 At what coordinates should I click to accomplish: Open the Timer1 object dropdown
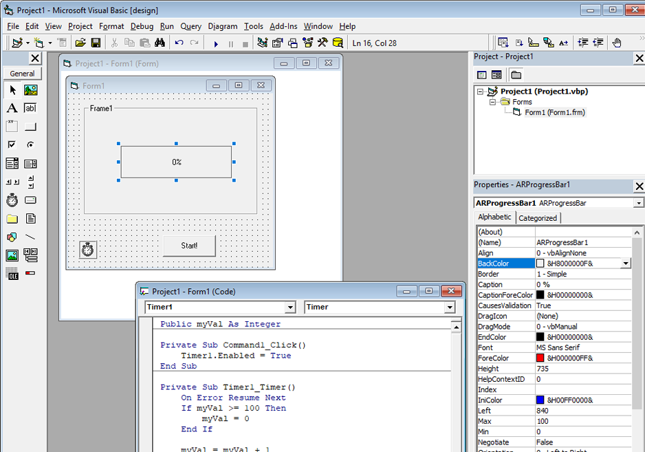pyautogui.click(x=290, y=307)
